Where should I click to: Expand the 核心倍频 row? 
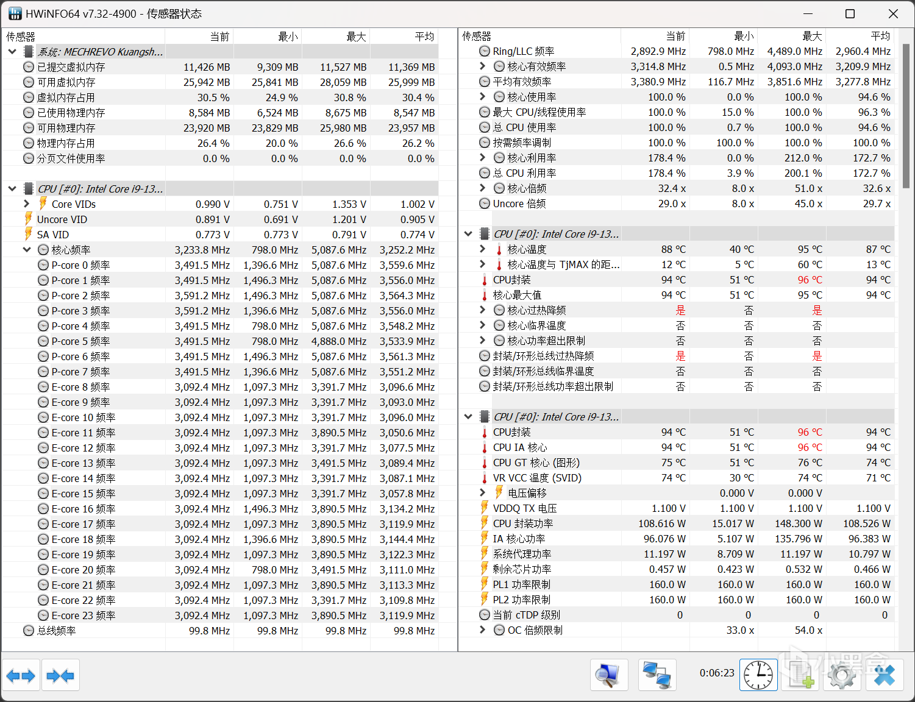(x=483, y=188)
